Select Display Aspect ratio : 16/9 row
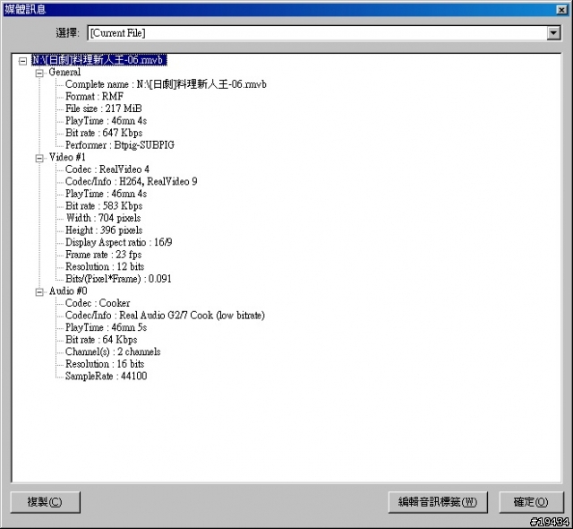 (x=119, y=242)
